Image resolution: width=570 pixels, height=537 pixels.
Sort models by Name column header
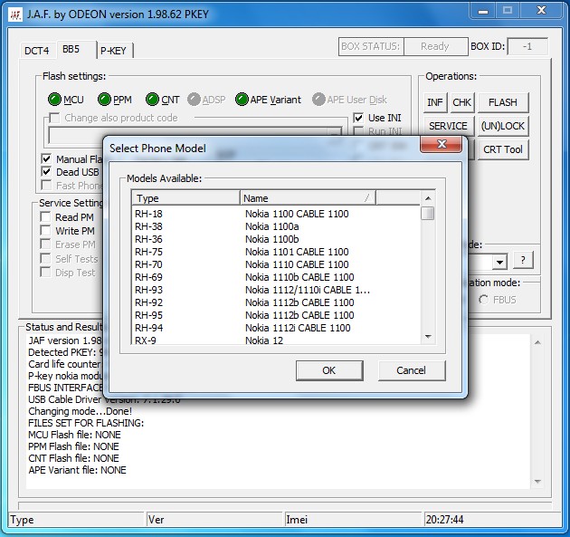pos(307,197)
